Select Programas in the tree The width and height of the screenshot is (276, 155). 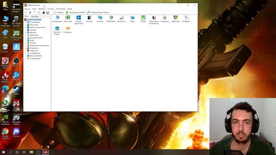click(x=34, y=48)
